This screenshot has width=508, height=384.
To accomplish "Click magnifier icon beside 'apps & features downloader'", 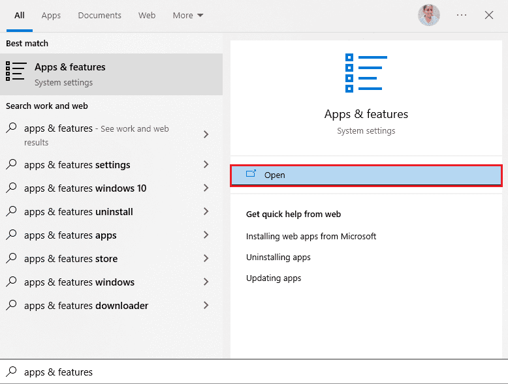I will (11, 305).
